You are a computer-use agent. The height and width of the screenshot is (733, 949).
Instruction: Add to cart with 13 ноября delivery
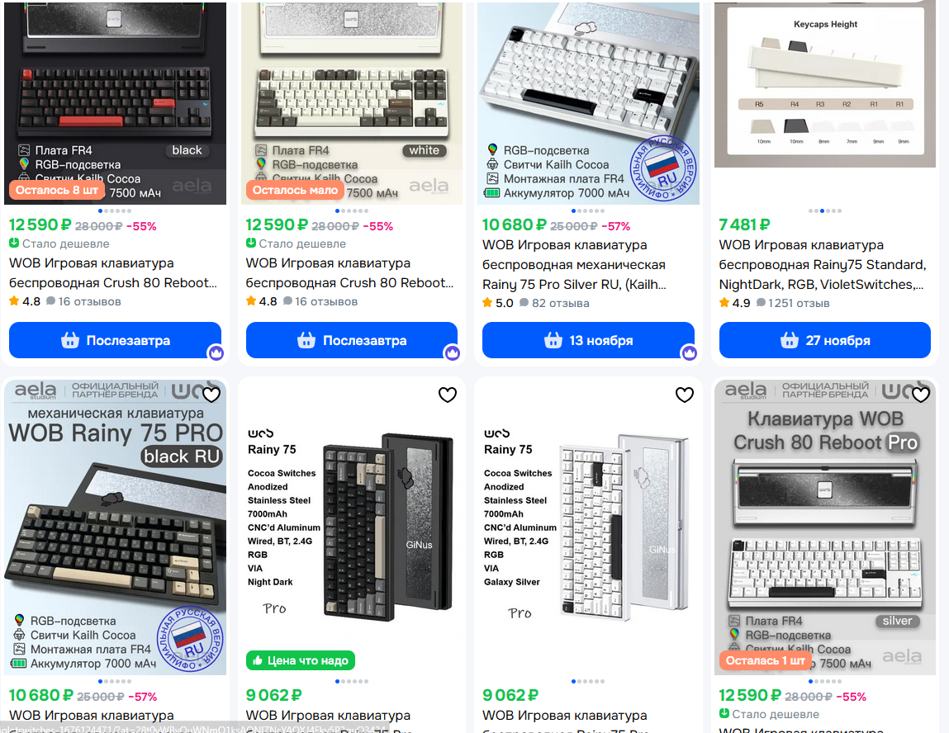(x=588, y=340)
